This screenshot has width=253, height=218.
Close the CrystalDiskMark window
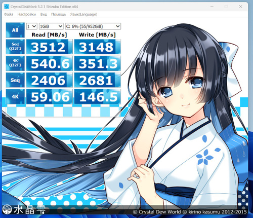click(241, 7)
